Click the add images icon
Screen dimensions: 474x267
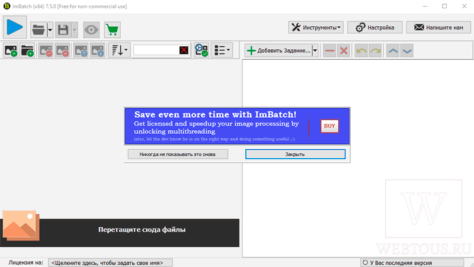[x=11, y=50]
